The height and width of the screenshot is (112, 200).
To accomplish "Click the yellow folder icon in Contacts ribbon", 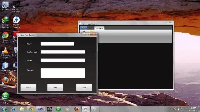I will pyautogui.click(x=91, y=32).
